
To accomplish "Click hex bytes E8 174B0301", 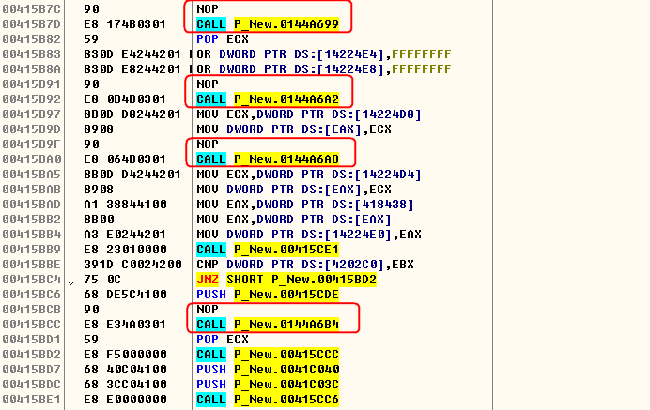I will pos(125,24).
